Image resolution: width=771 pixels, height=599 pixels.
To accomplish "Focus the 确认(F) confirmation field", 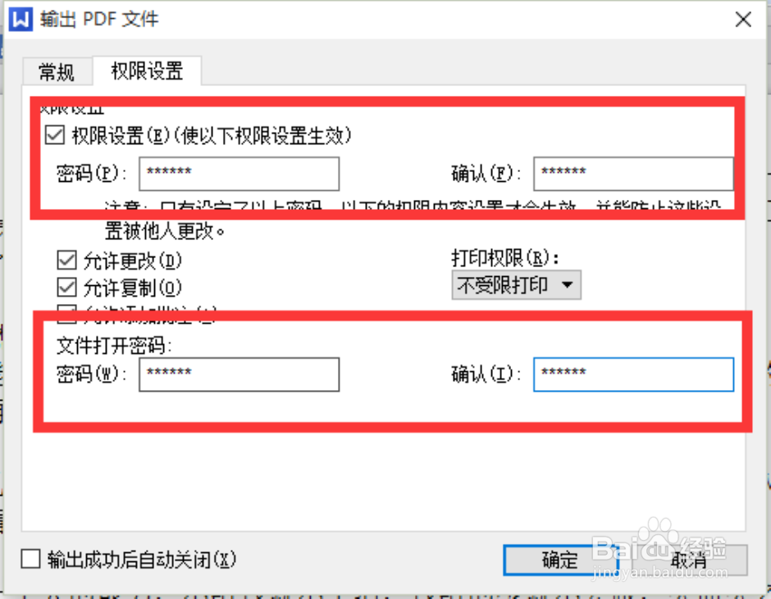I will [x=633, y=174].
